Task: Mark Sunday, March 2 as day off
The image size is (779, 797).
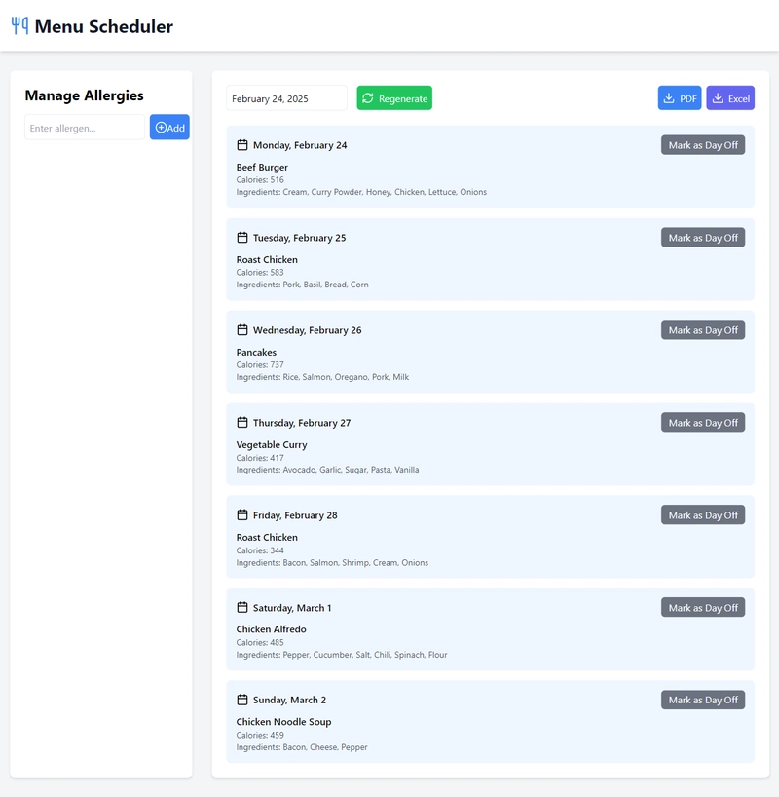Action: click(703, 700)
